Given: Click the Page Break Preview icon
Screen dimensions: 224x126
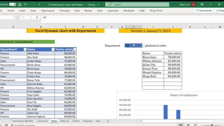Looking at the screenshot, I should tap(195, 125).
